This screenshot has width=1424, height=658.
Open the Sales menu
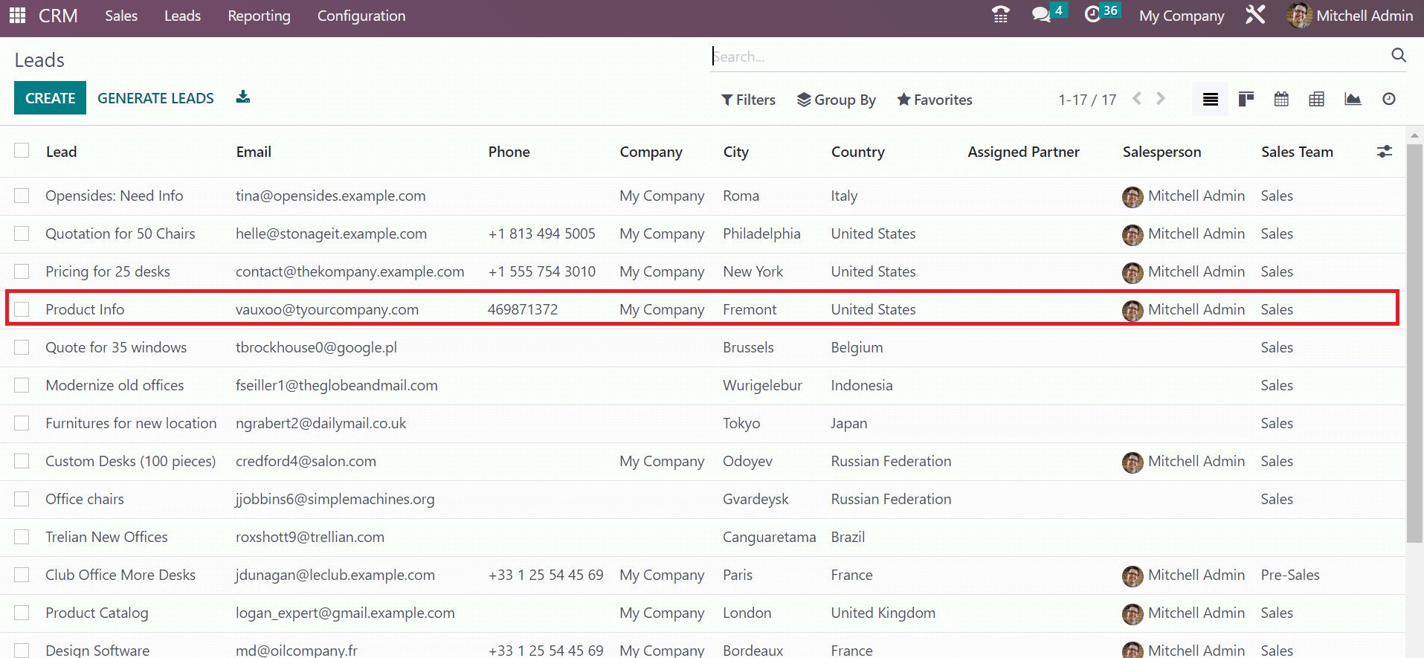point(121,16)
